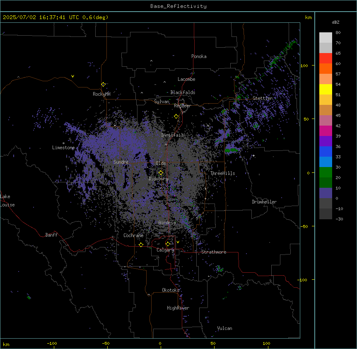The height and width of the screenshot is (349, 357).
Task: Click the Banff label
Action: coord(51,235)
